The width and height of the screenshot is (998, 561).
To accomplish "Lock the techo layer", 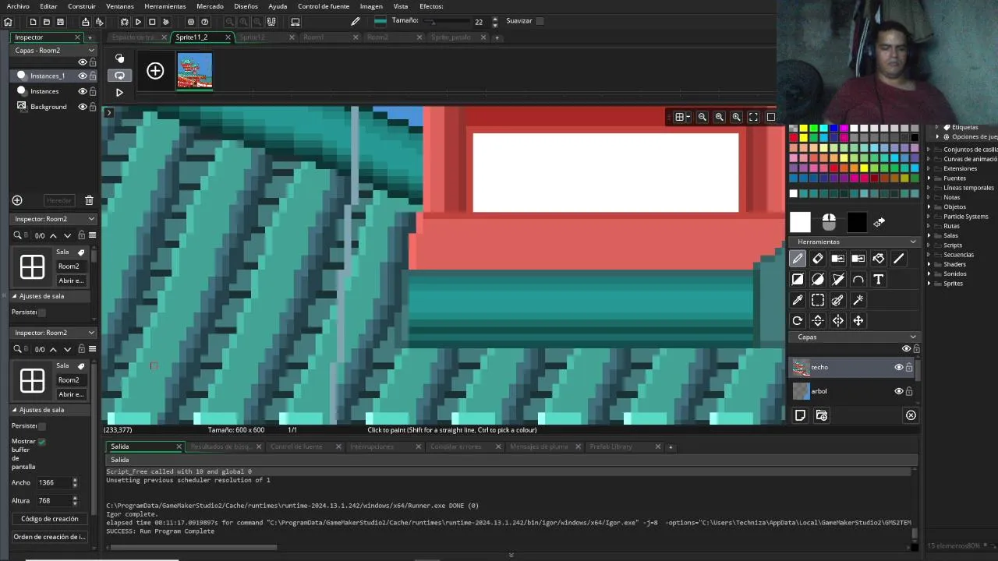I will click(909, 367).
